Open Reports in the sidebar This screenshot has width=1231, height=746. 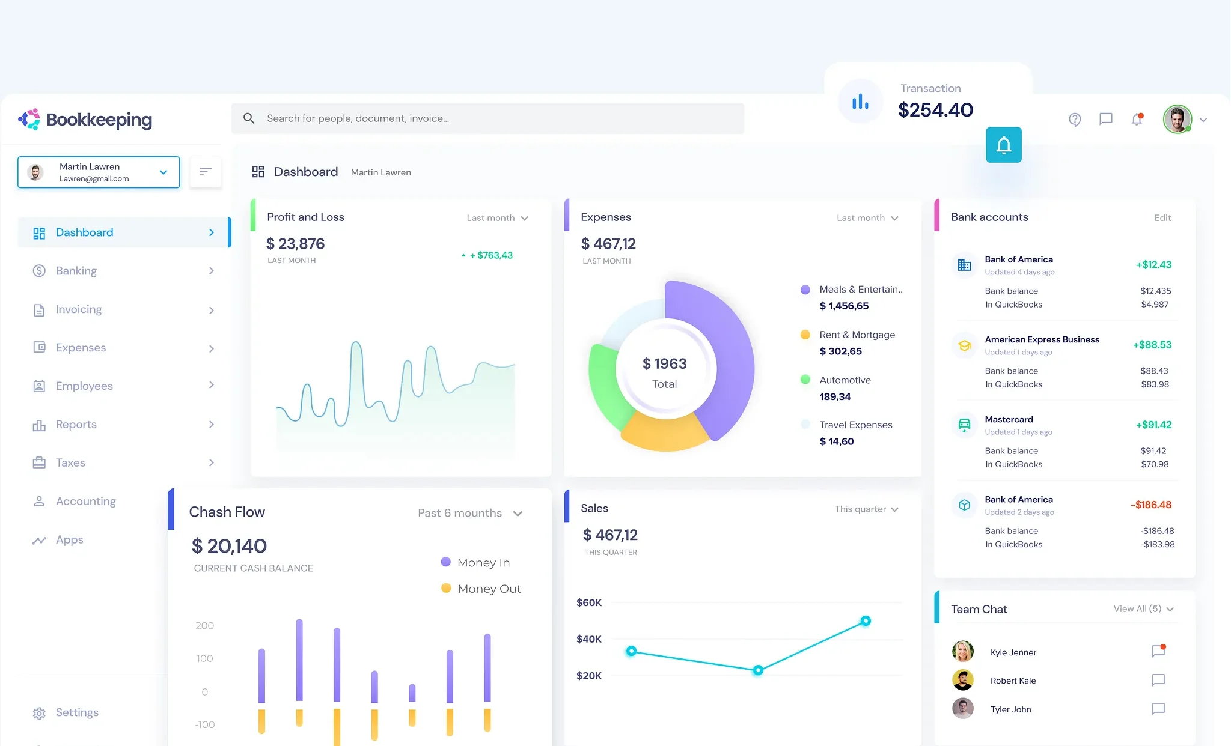[x=124, y=425]
